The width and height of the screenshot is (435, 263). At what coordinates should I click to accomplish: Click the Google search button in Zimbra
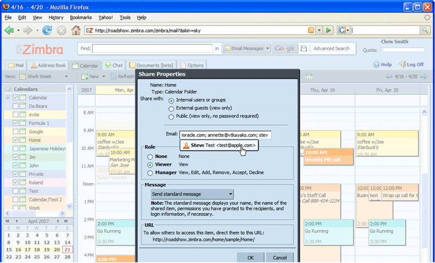pyautogui.click(x=284, y=48)
